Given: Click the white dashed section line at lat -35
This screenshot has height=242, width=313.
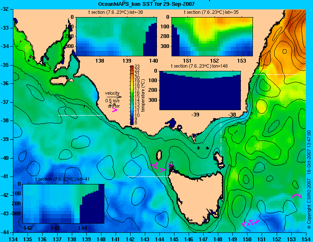Looking at the screenshot, I should click(275, 74).
